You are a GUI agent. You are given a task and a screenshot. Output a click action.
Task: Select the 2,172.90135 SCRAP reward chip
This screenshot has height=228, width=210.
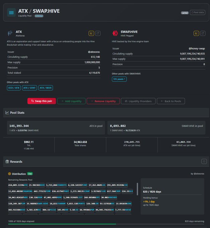(x=80, y=191)
